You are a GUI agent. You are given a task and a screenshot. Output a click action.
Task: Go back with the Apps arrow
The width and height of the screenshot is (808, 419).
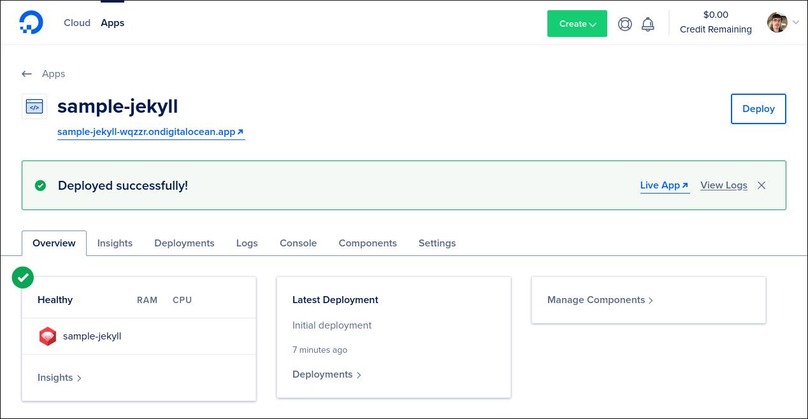click(x=27, y=74)
